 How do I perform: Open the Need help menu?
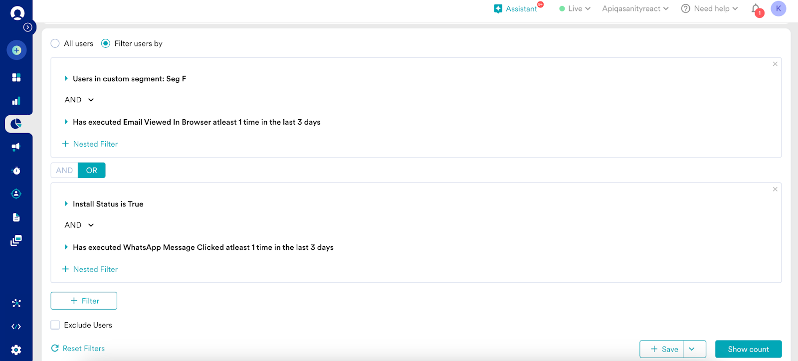click(x=710, y=8)
